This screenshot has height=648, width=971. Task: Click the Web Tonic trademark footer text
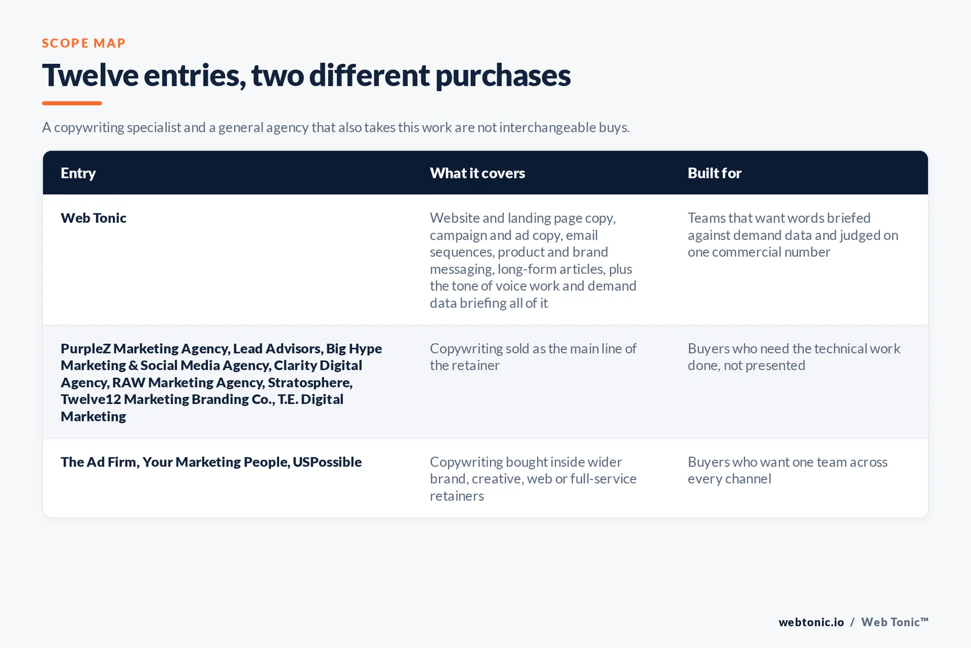[x=895, y=622]
